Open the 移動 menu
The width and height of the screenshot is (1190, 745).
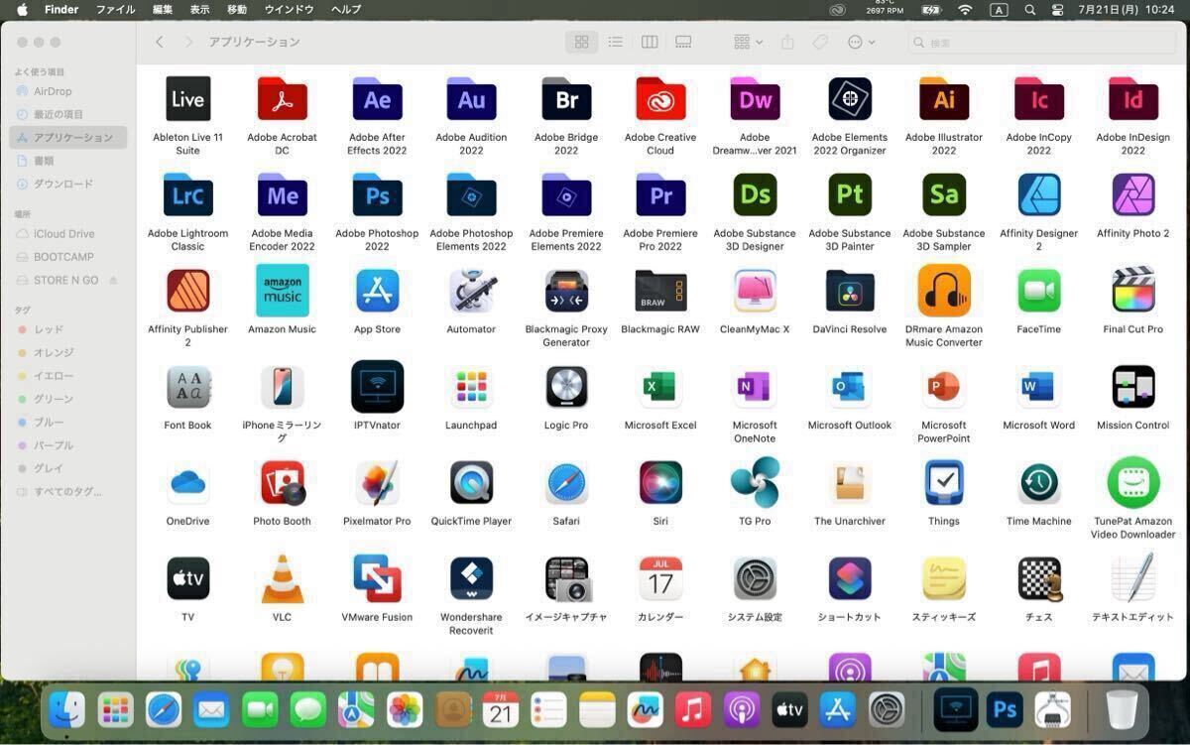click(237, 9)
